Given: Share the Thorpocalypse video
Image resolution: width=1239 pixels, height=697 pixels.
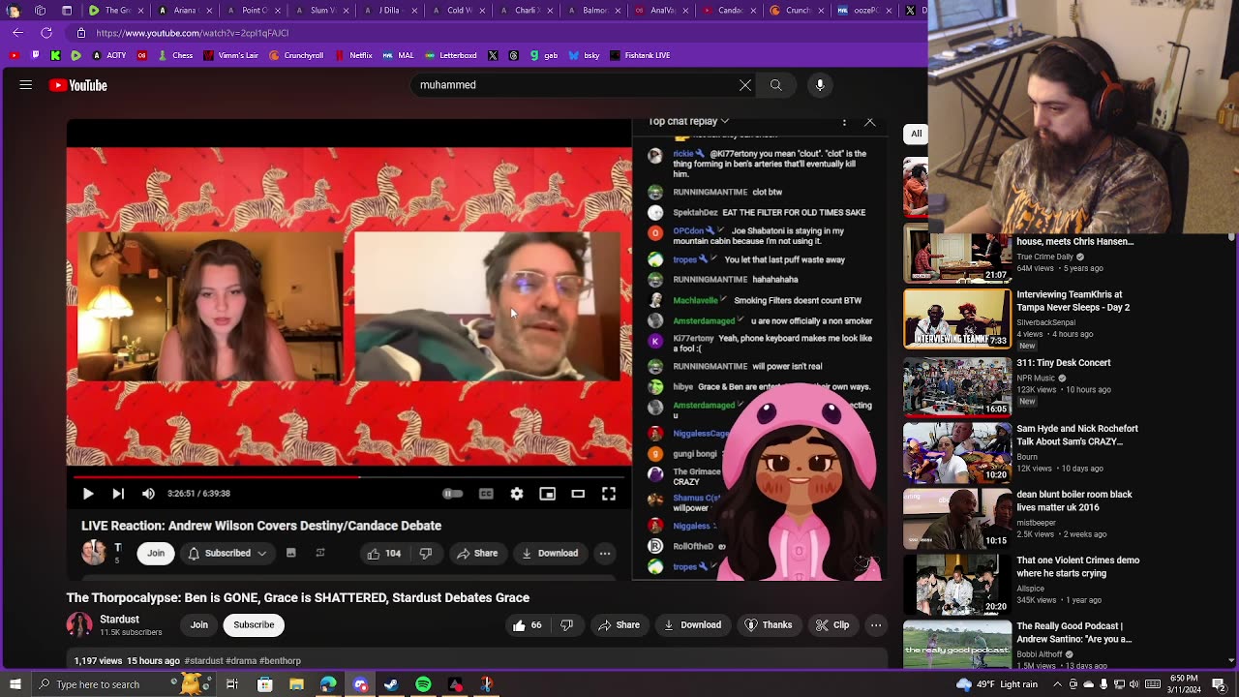Looking at the screenshot, I should pyautogui.click(x=619, y=625).
